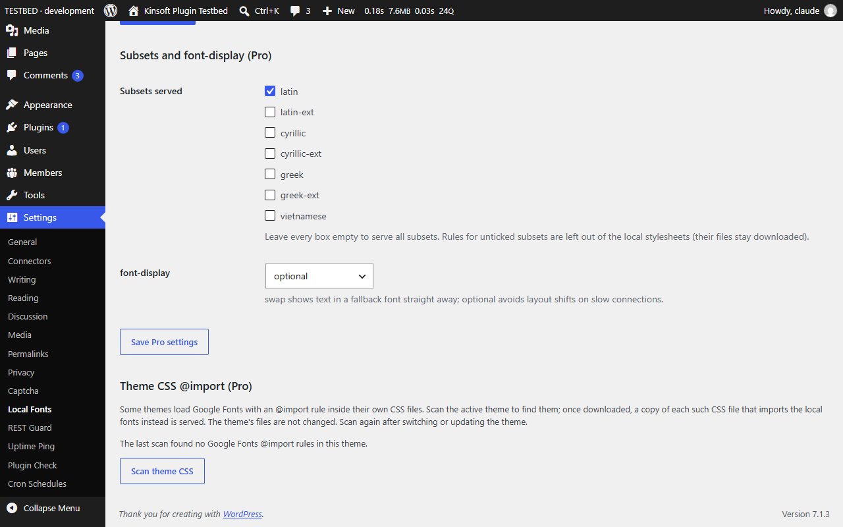This screenshot has width=843, height=527.
Task: Click the Settings sliders icon
Action: pos(12,217)
